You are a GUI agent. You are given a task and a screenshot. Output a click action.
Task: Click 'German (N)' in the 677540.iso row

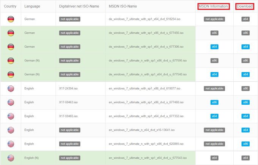(32, 74)
